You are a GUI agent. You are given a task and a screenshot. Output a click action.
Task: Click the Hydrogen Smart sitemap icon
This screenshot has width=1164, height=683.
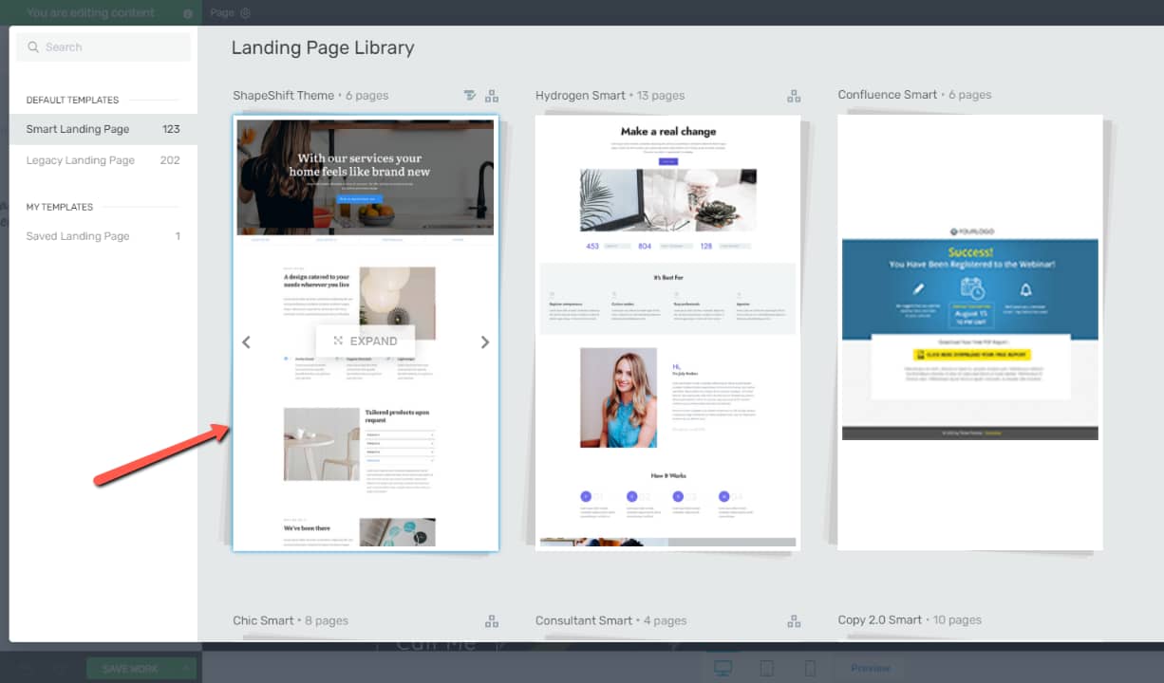794,96
